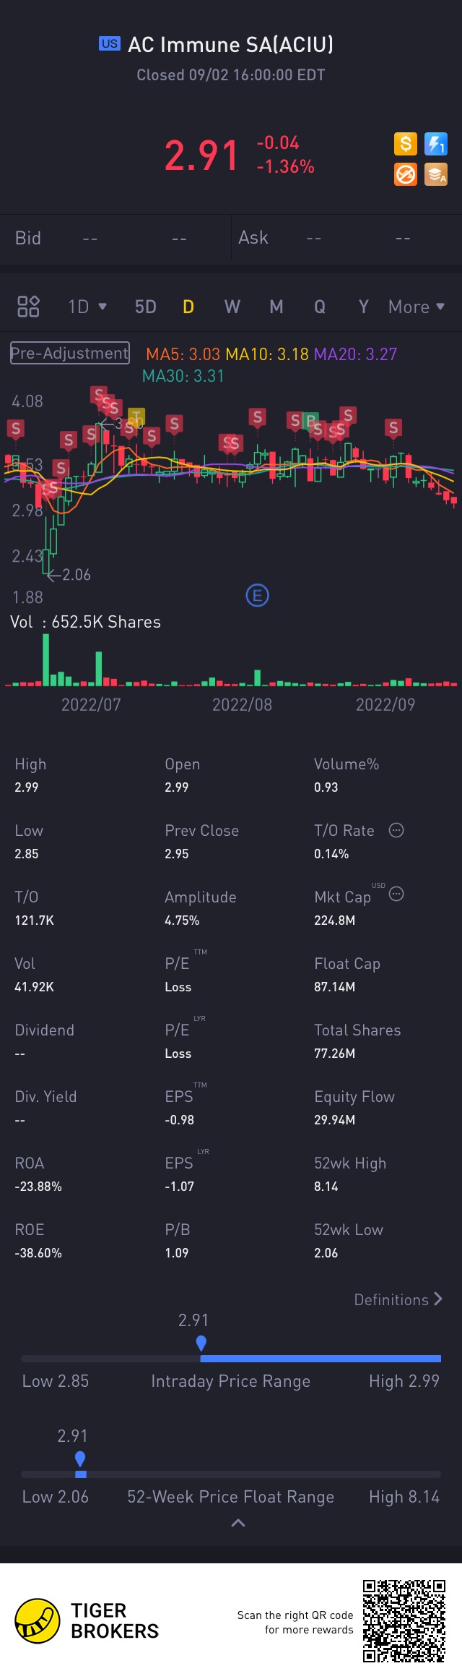Collapse the stats panel with bottom chevron
The width and height of the screenshot is (462, 1679).
(x=237, y=1524)
